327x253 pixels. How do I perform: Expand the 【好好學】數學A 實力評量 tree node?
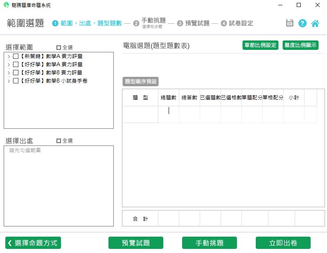9,65
